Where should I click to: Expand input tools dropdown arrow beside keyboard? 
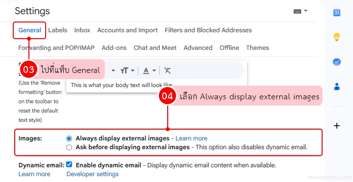tap(305, 11)
